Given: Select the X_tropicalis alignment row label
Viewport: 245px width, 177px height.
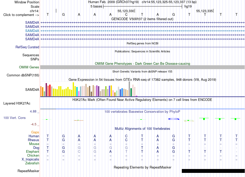Looking at the screenshot, I should [30, 159].
